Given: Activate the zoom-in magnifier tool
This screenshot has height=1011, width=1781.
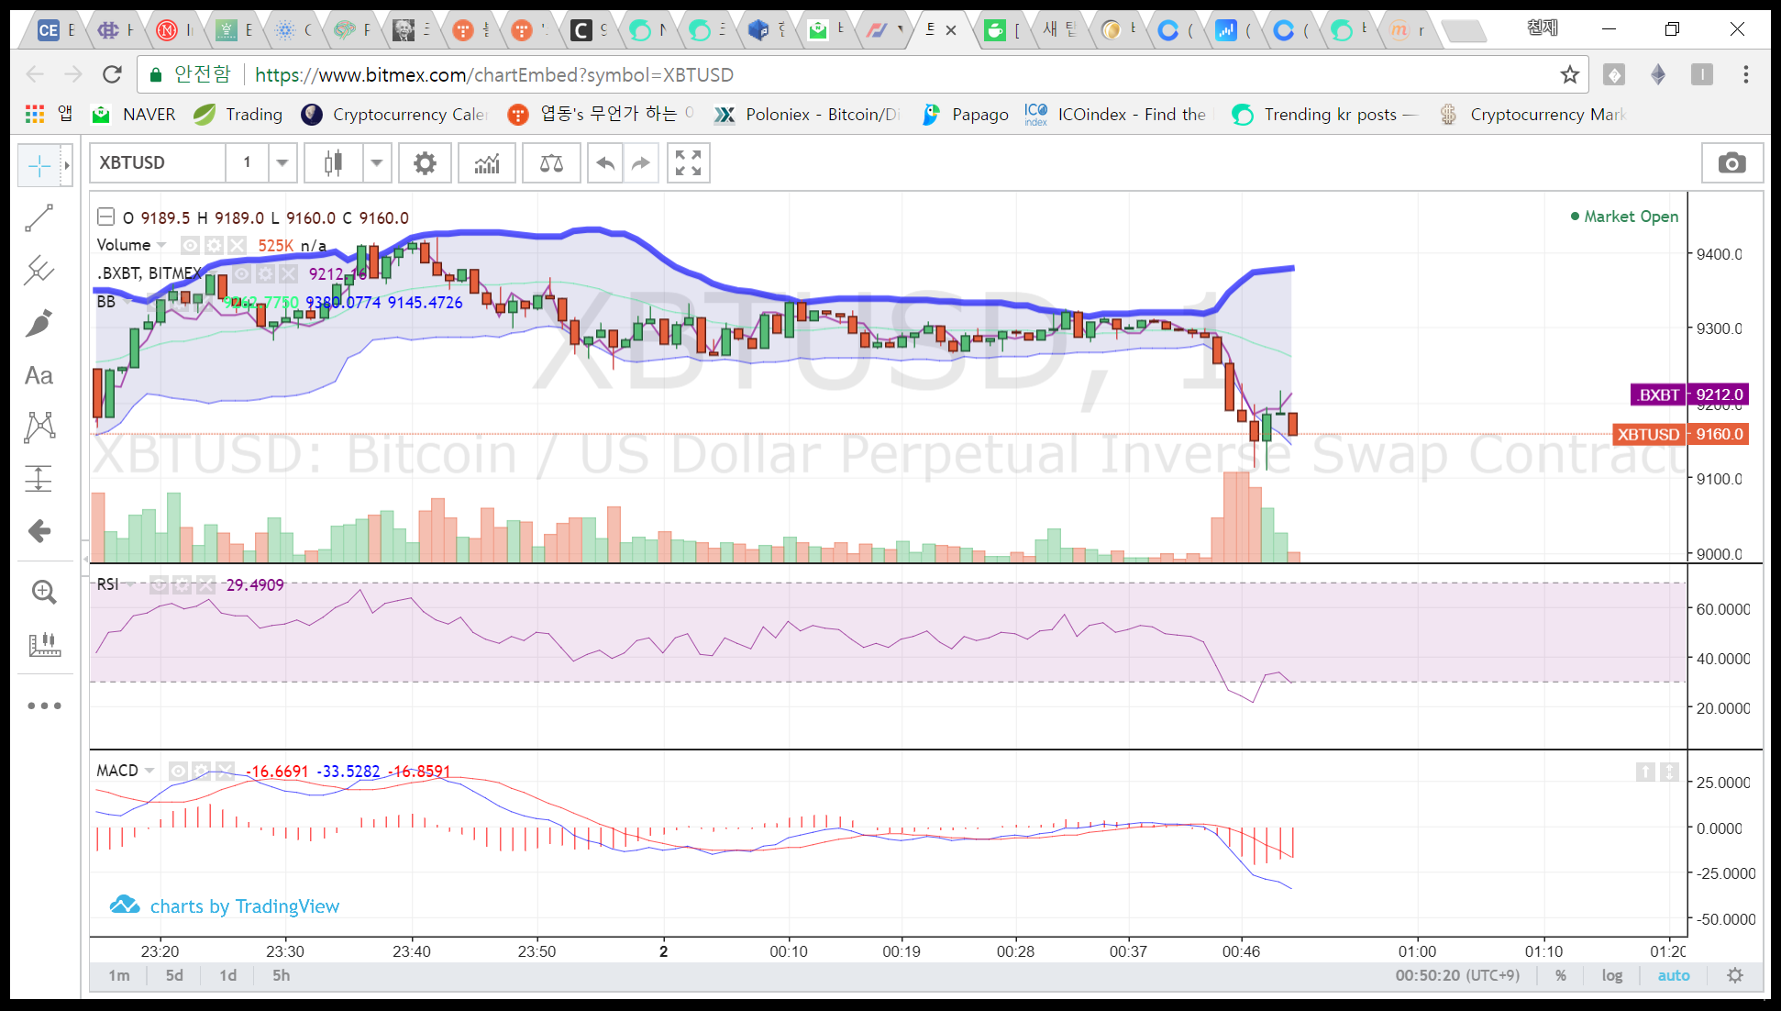Looking at the screenshot, I should pos(44,592).
